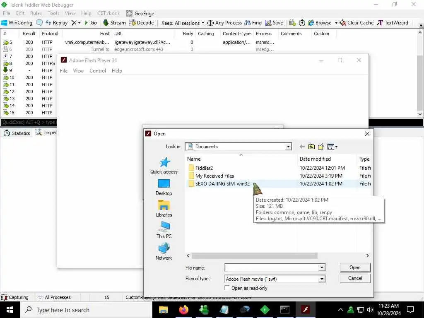Expand the Files of type dropdown

click(322, 279)
